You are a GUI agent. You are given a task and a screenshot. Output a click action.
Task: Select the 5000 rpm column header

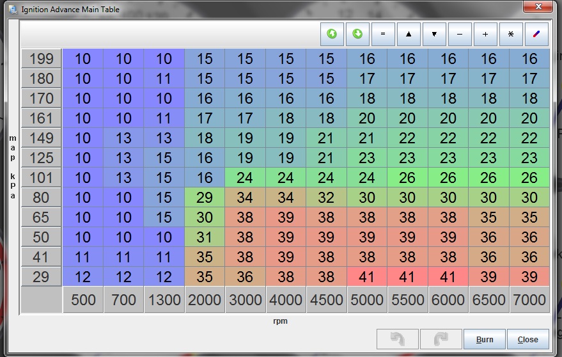tap(367, 299)
